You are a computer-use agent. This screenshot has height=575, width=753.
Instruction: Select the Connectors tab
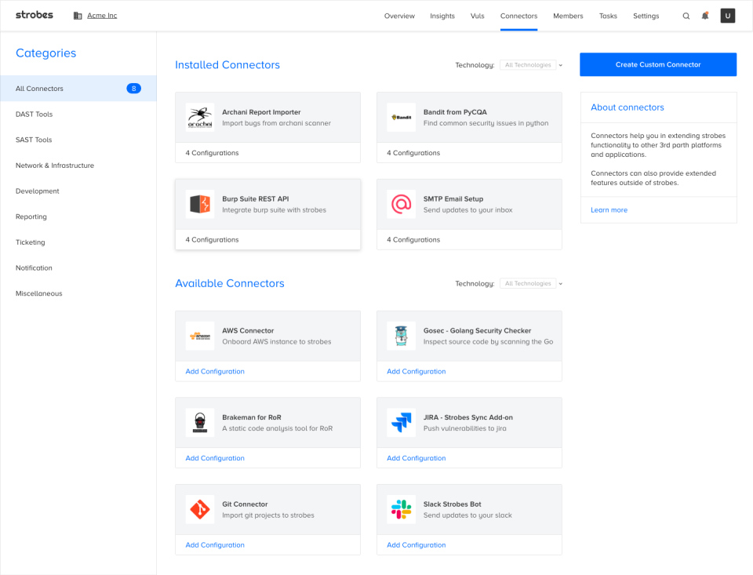[518, 16]
